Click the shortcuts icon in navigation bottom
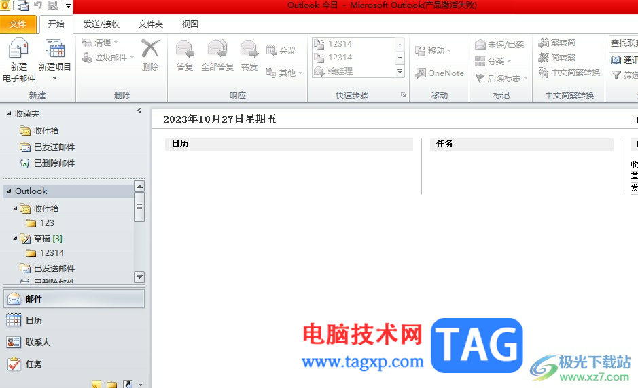The width and height of the screenshot is (638, 388). click(x=128, y=384)
